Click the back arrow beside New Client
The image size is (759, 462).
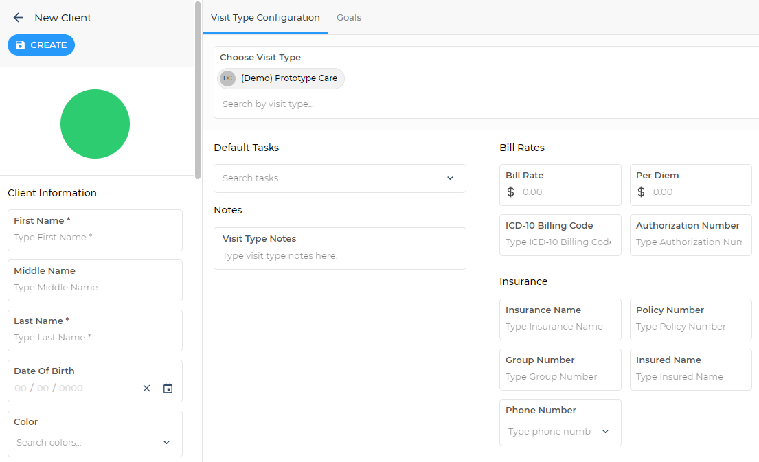click(x=19, y=18)
